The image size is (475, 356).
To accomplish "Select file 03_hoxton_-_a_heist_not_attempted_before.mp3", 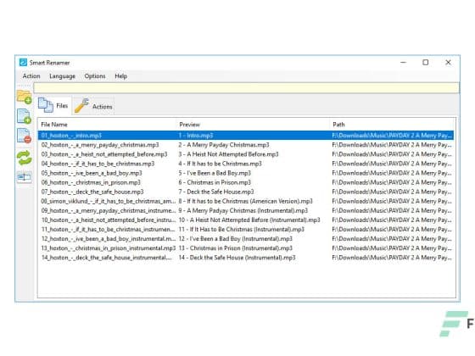I will click(104, 154).
